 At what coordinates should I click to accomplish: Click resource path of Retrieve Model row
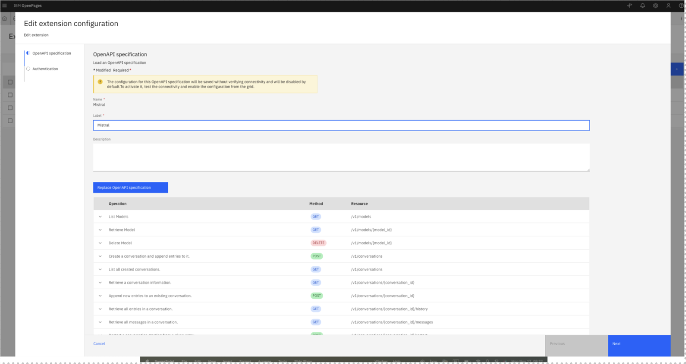[371, 230]
